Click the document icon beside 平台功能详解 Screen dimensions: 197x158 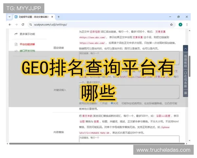[16, 44]
